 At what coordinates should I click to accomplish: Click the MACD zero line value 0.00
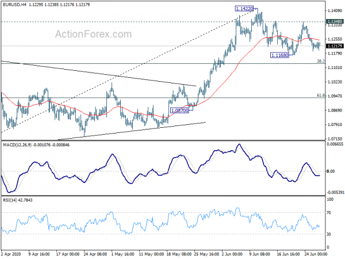click(x=331, y=171)
